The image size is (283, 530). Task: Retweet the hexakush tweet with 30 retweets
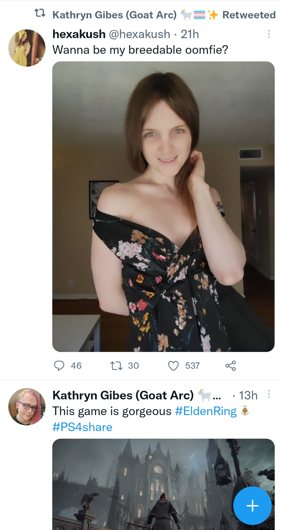tap(116, 366)
